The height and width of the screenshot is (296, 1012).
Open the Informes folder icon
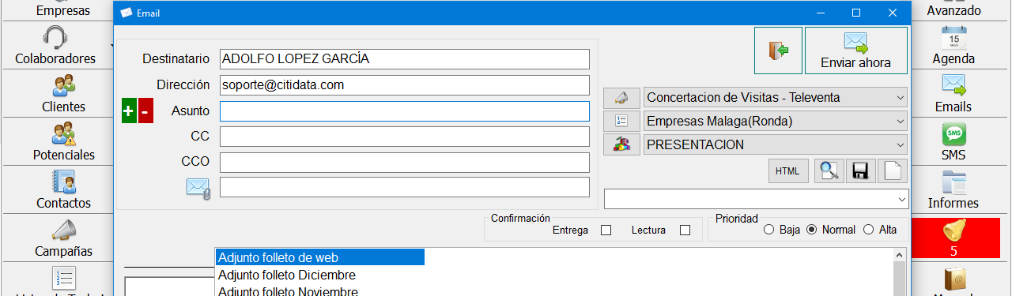[x=953, y=182]
